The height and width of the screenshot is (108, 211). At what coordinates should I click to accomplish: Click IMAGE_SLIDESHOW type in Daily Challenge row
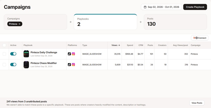(92, 54)
